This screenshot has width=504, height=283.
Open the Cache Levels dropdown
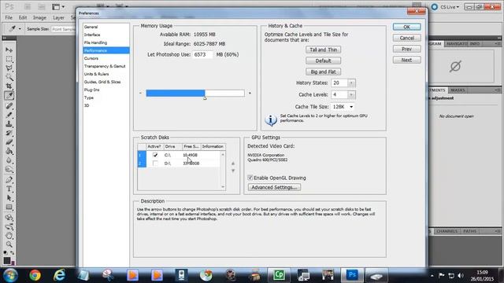(351, 94)
